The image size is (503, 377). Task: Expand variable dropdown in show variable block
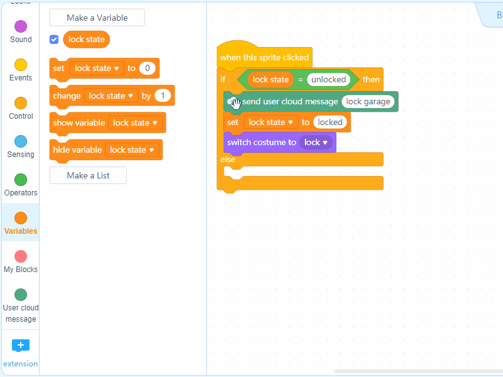(x=135, y=123)
